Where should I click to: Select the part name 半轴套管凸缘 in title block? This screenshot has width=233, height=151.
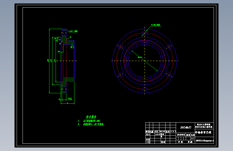tap(203, 132)
